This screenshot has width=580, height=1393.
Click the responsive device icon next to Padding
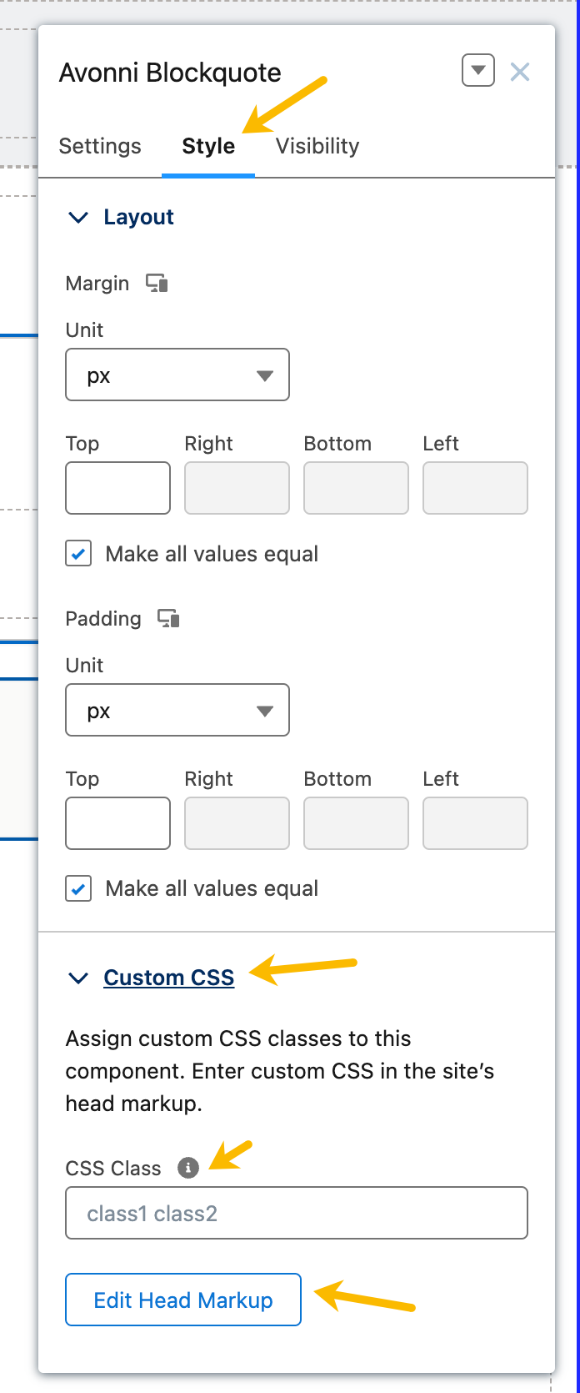pyautogui.click(x=169, y=619)
